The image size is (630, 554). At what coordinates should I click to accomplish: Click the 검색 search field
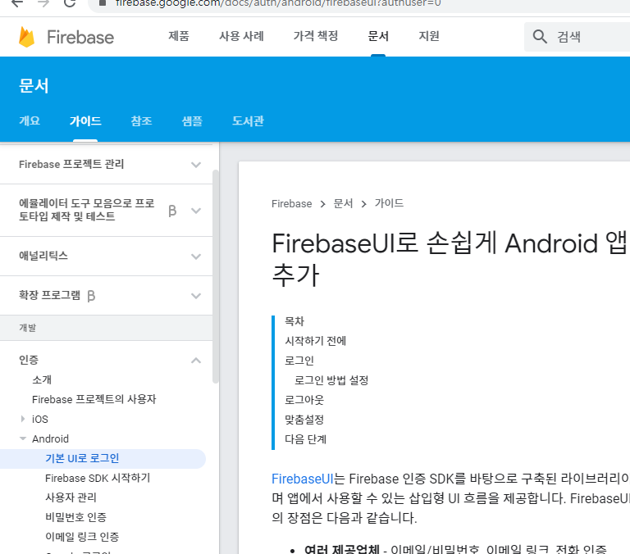pyautogui.click(x=577, y=37)
